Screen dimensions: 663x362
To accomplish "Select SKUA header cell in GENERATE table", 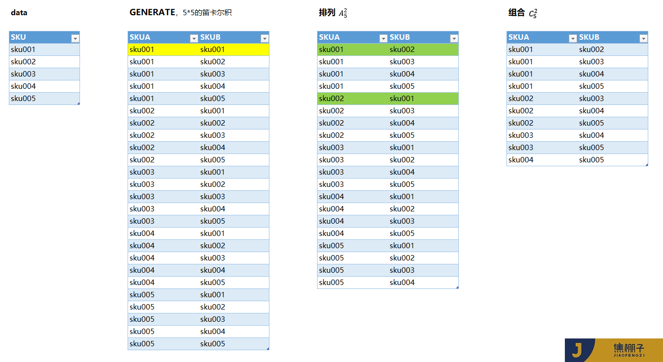I will 163,37.
